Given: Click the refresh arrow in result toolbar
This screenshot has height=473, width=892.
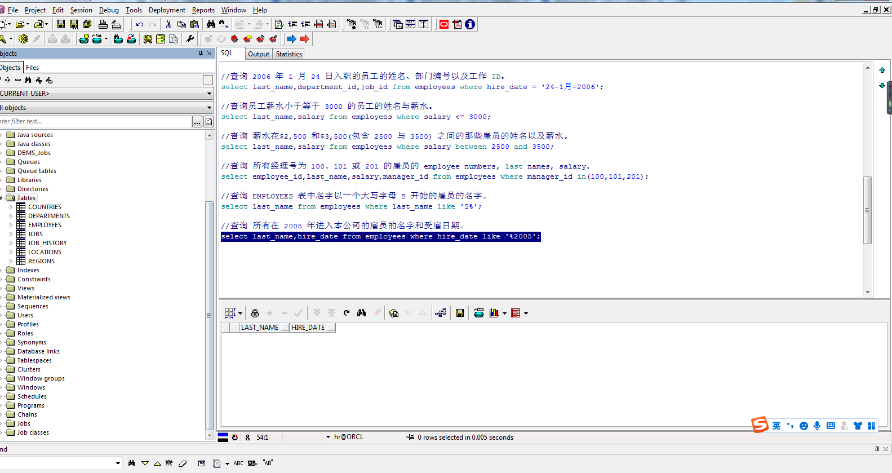Looking at the screenshot, I should pos(347,313).
